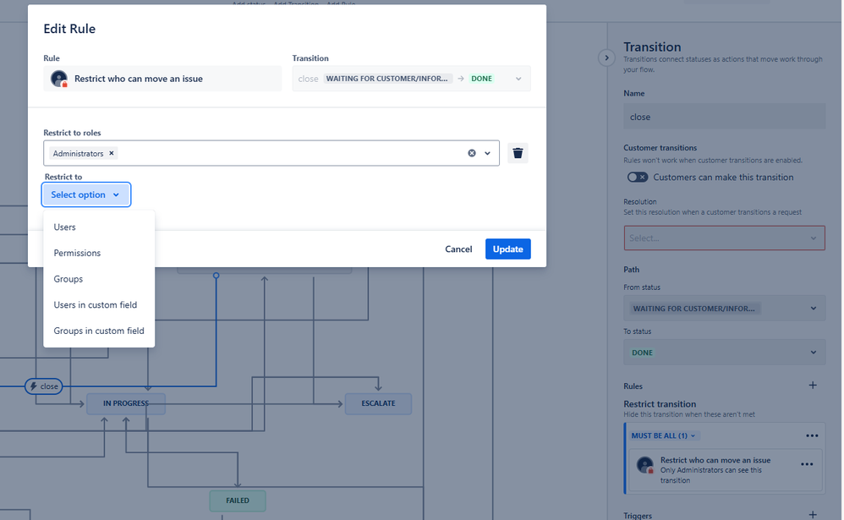This screenshot has height=520, width=844.
Task: Add a trigger with plus icon
Action: point(813,515)
